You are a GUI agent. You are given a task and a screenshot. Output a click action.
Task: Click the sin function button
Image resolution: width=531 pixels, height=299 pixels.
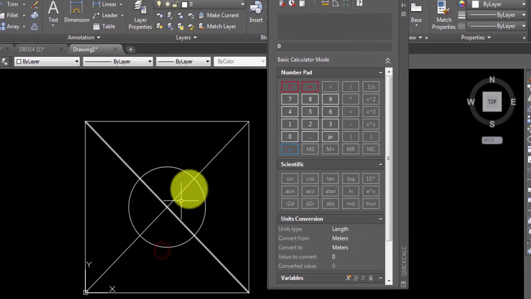[x=290, y=179]
